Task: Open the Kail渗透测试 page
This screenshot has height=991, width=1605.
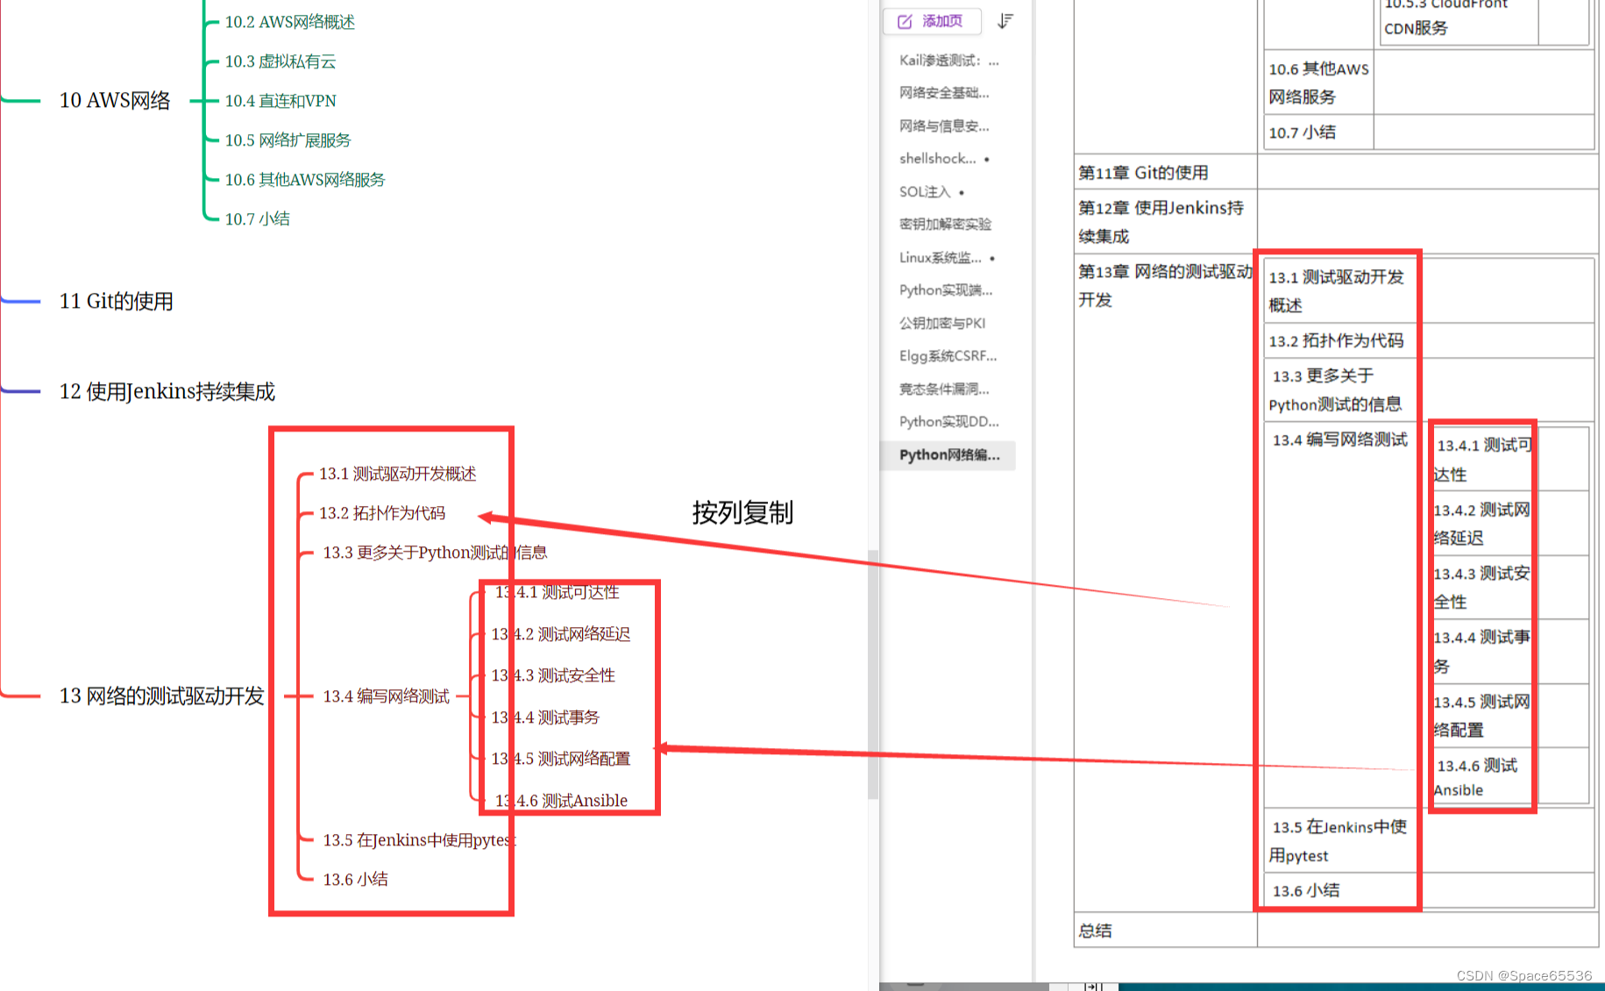Action: coord(948,60)
